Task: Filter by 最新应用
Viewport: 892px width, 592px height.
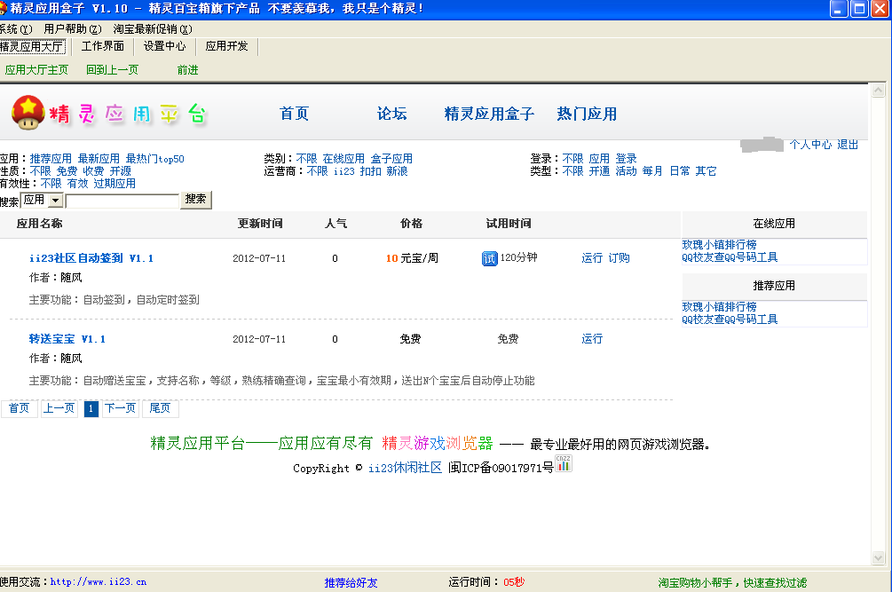Action: pyautogui.click(x=99, y=159)
